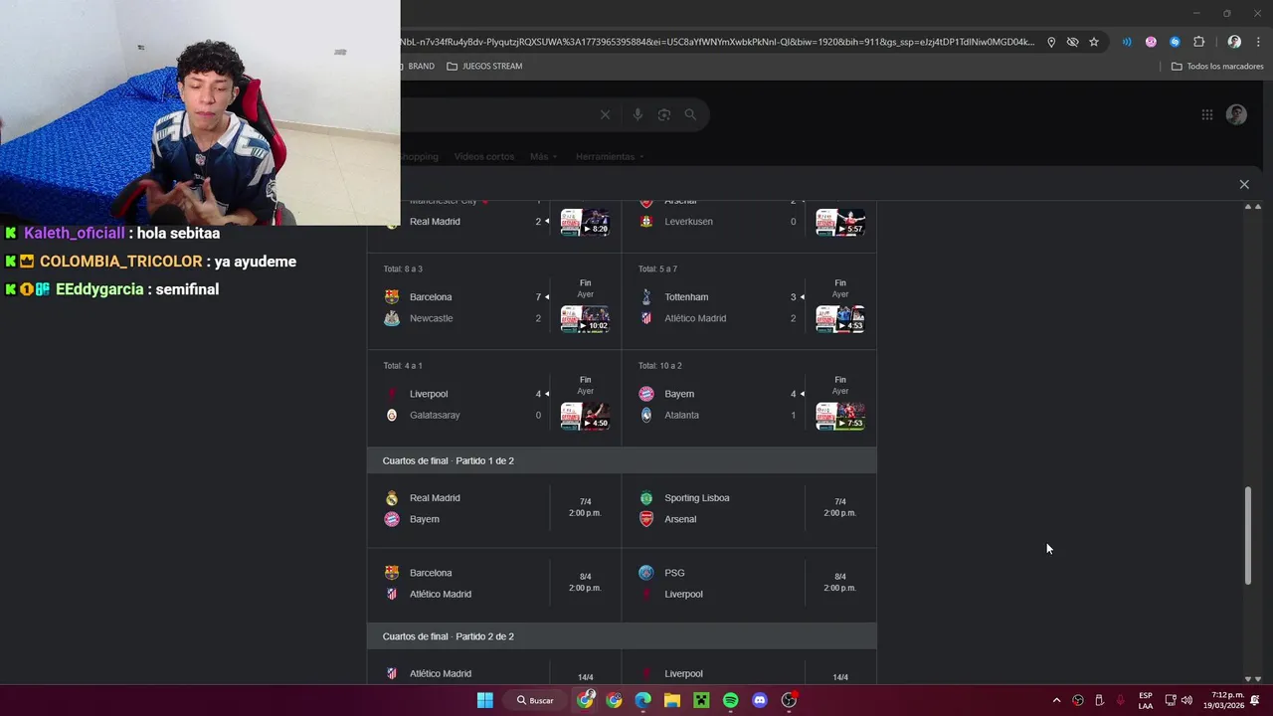Viewport: 1273px width, 716px height.
Task: Open the second Chrome icon on the taskbar
Action: (614, 700)
